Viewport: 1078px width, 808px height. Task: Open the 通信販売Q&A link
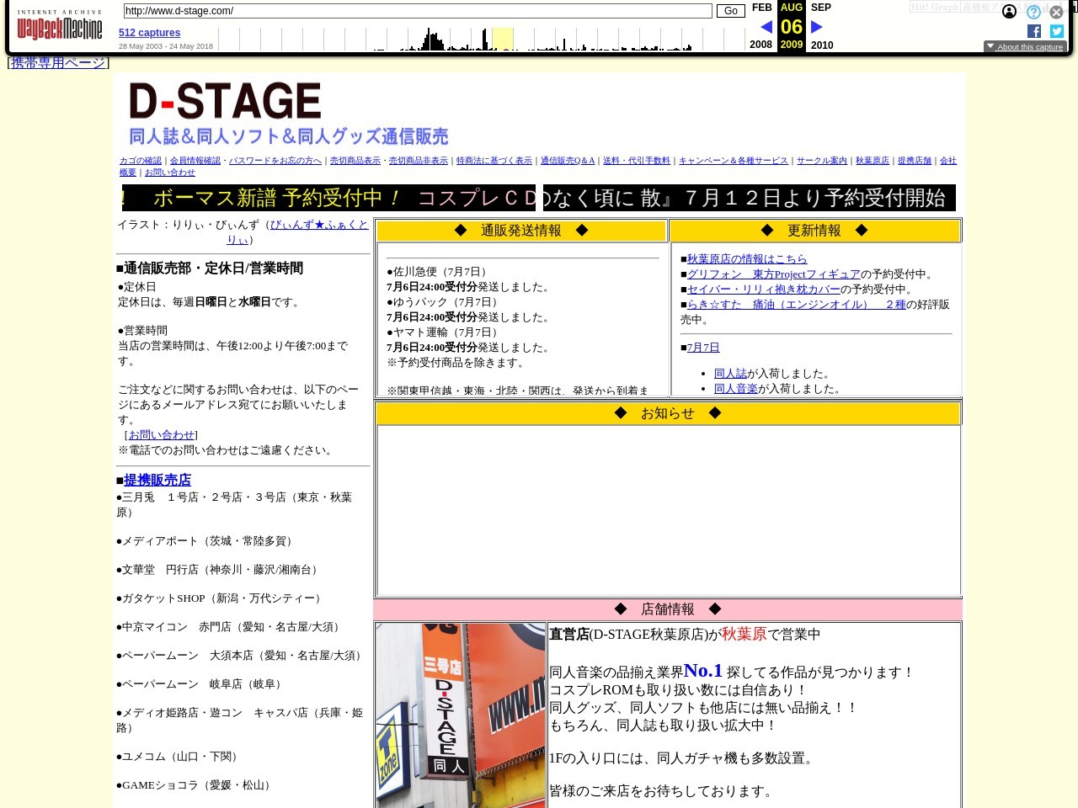[x=567, y=160]
